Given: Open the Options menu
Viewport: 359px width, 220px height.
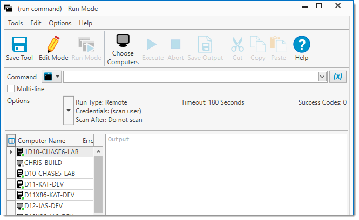Looking at the screenshot, I should coord(60,23).
